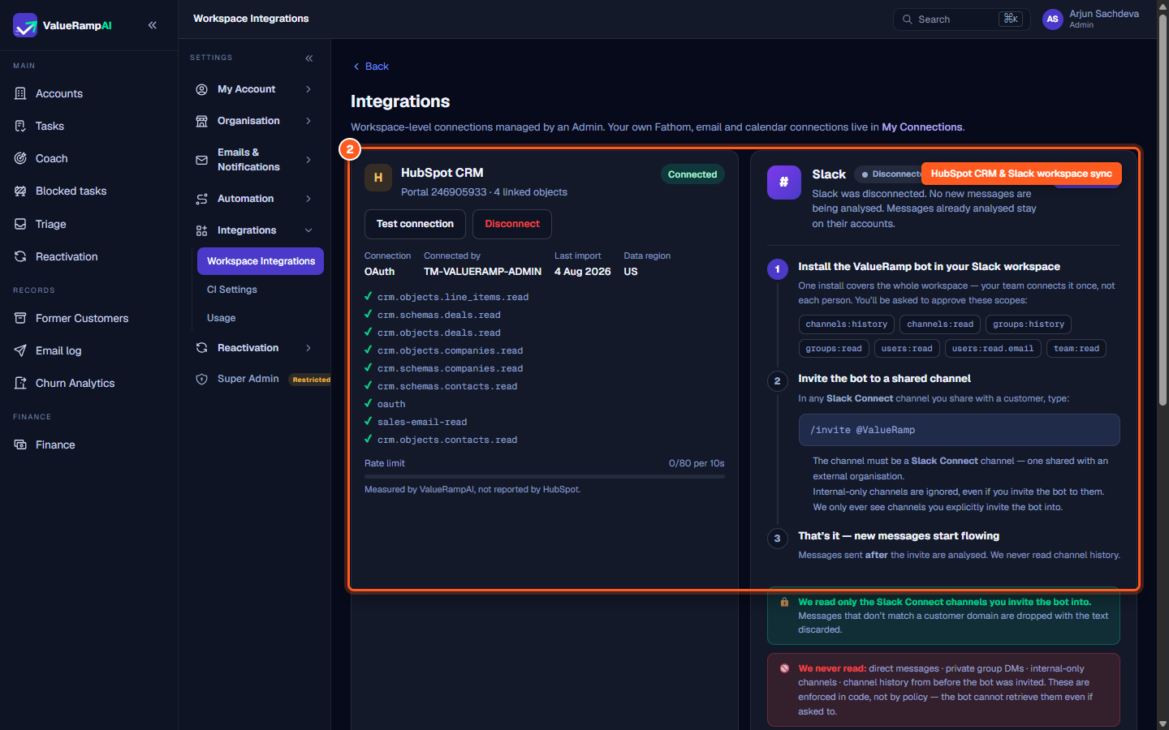
Task: Click the My Account user icon
Action: coord(201,89)
